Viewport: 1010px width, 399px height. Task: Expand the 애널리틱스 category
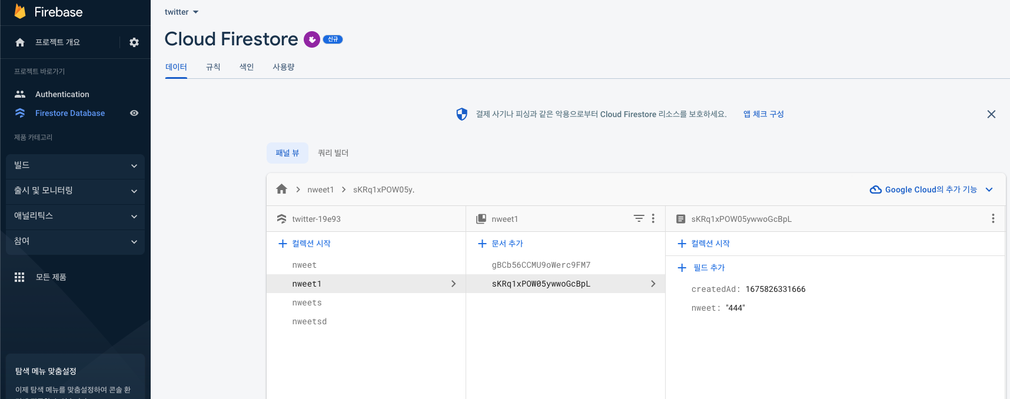[x=75, y=217]
